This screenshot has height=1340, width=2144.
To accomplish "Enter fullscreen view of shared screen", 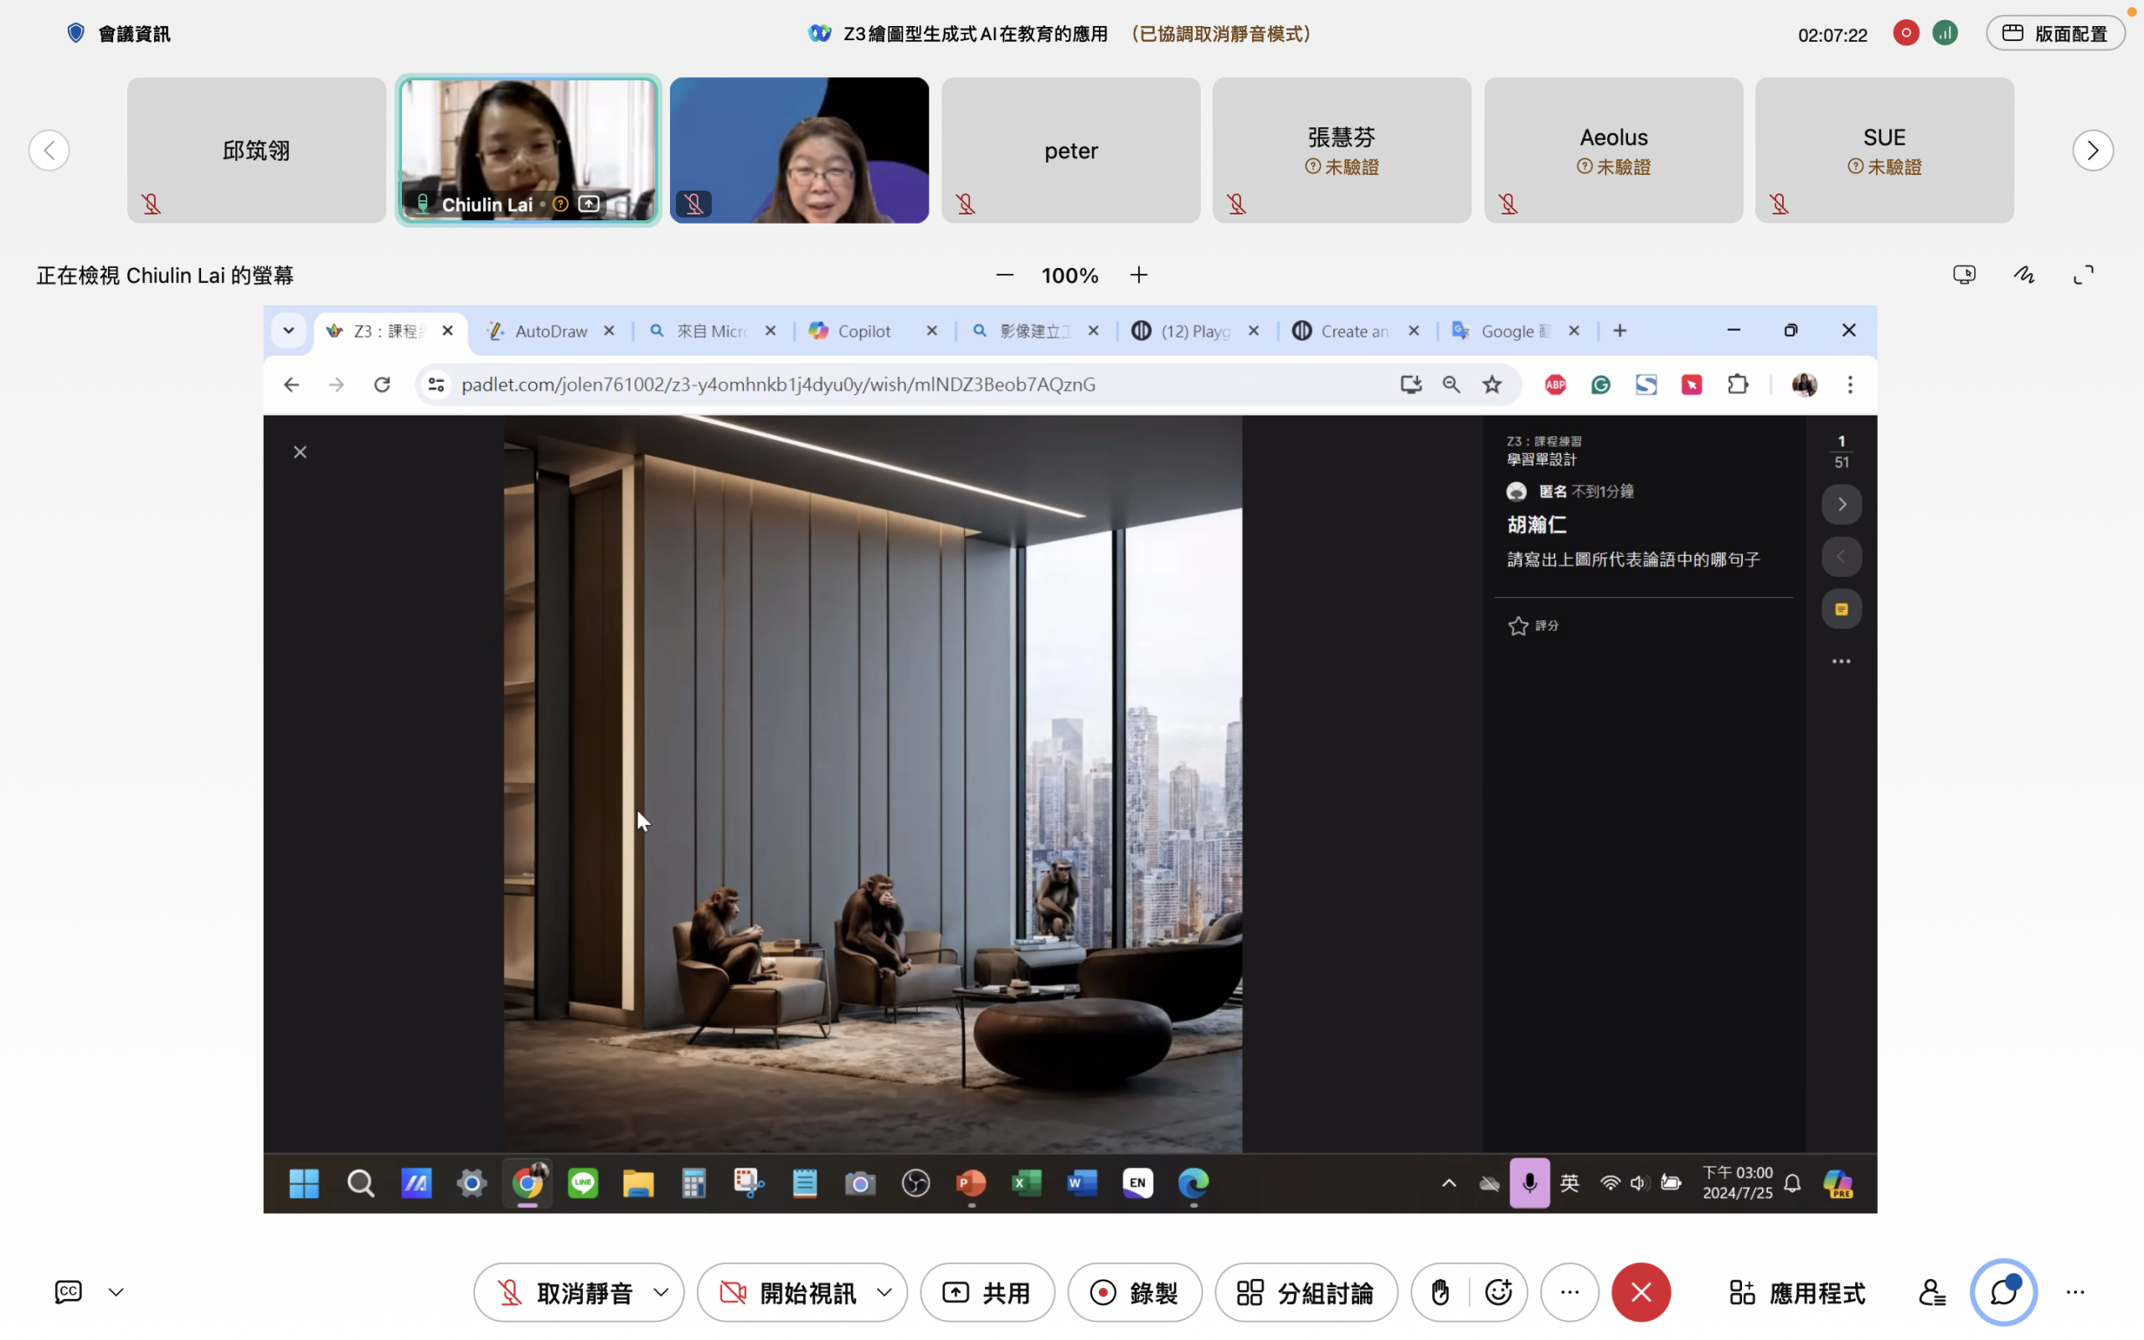I will point(2084,275).
